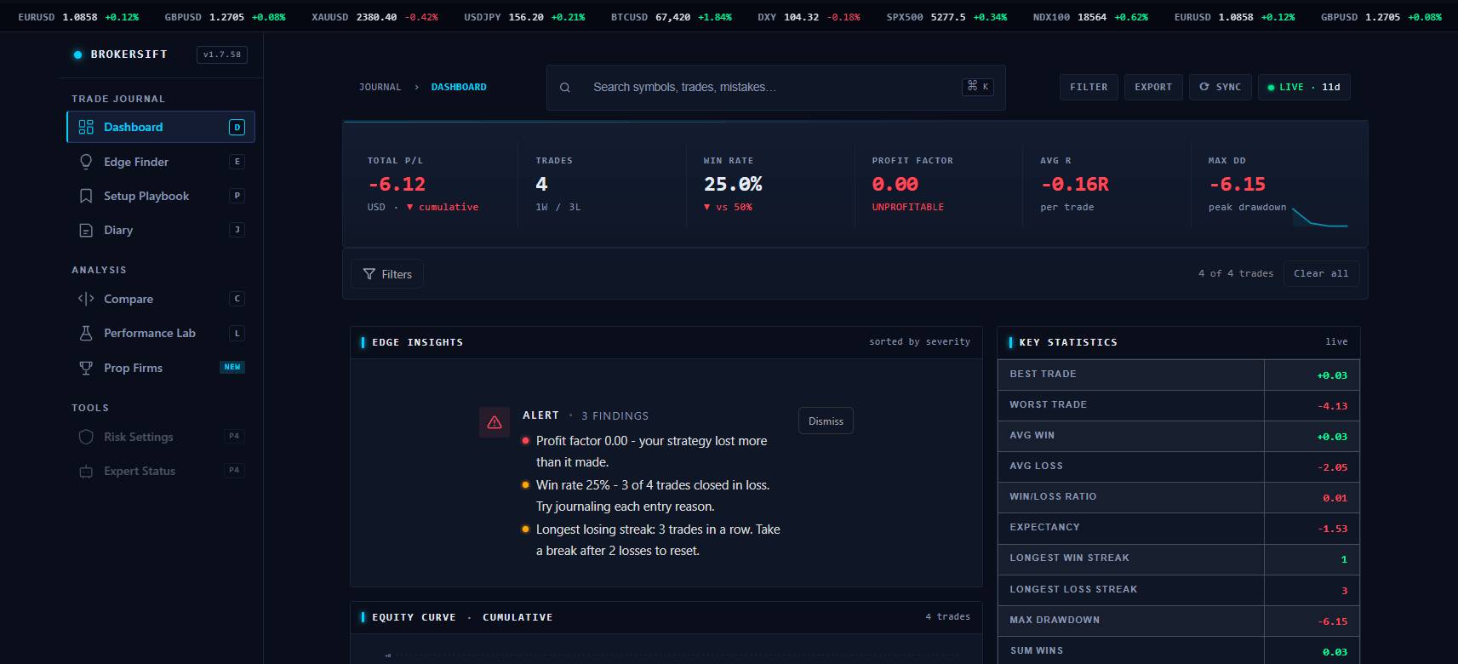The width and height of the screenshot is (1458, 664).
Task: Open Performance Lab
Action: [x=161, y=333]
